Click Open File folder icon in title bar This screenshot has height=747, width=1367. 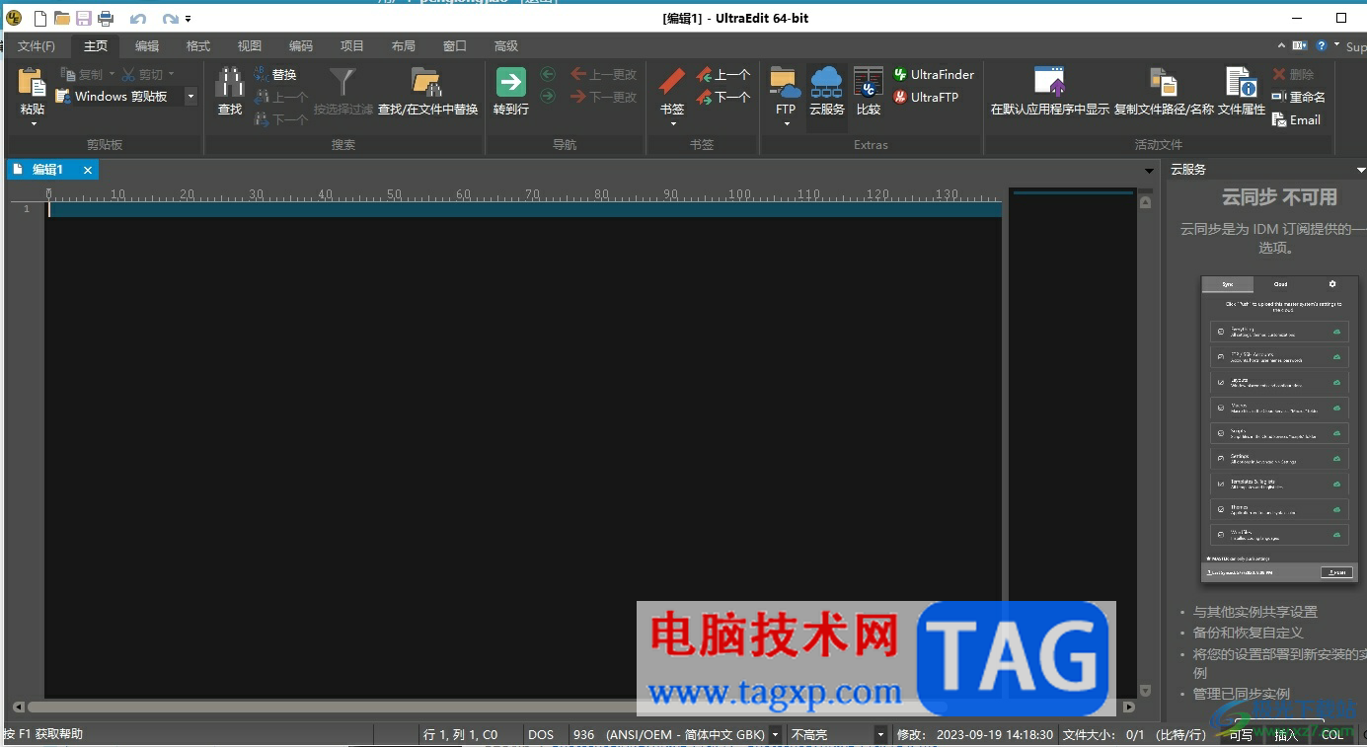[x=61, y=18]
